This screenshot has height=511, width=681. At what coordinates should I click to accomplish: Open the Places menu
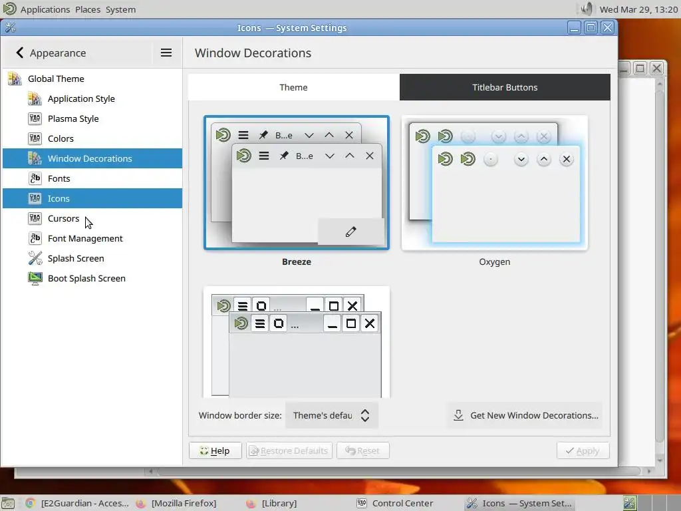(87, 9)
